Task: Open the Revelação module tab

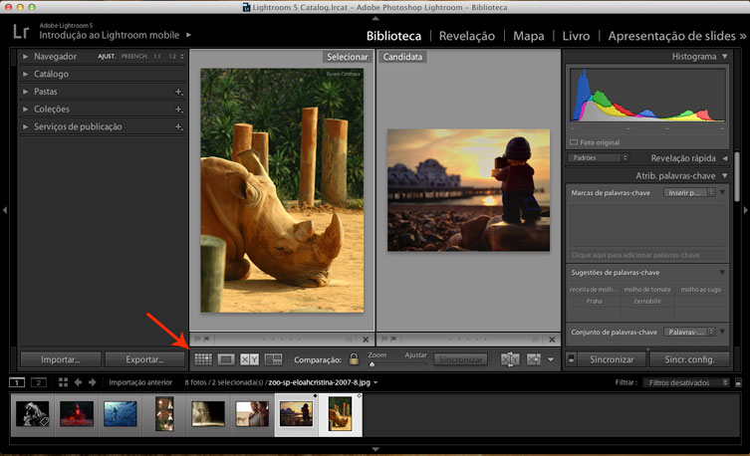Action: 467,36
